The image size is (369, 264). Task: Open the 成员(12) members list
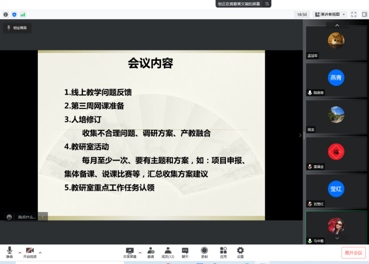point(168,252)
